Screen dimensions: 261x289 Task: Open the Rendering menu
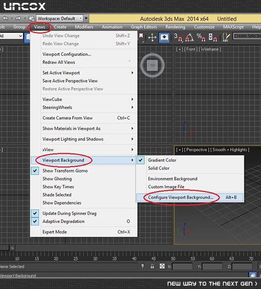click(x=175, y=27)
